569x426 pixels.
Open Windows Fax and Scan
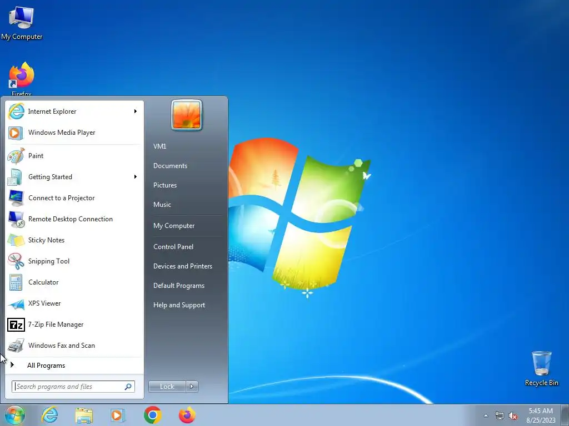(x=74, y=346)
